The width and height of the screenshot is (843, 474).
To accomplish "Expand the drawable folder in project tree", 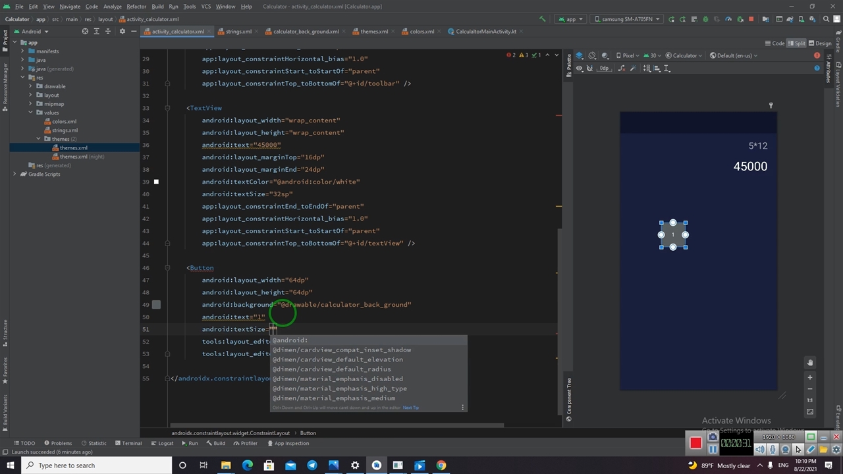I will [30, 86].
